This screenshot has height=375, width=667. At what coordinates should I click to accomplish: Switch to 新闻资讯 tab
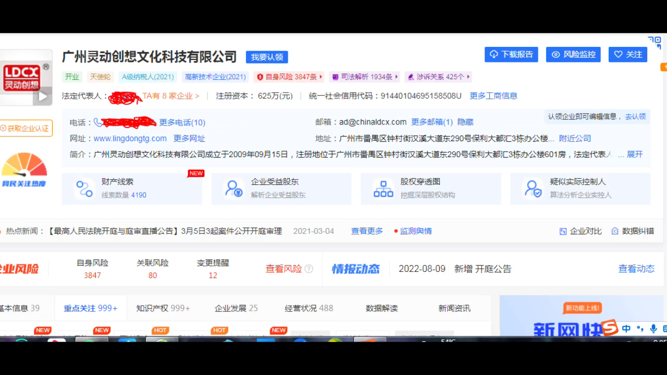454,308
